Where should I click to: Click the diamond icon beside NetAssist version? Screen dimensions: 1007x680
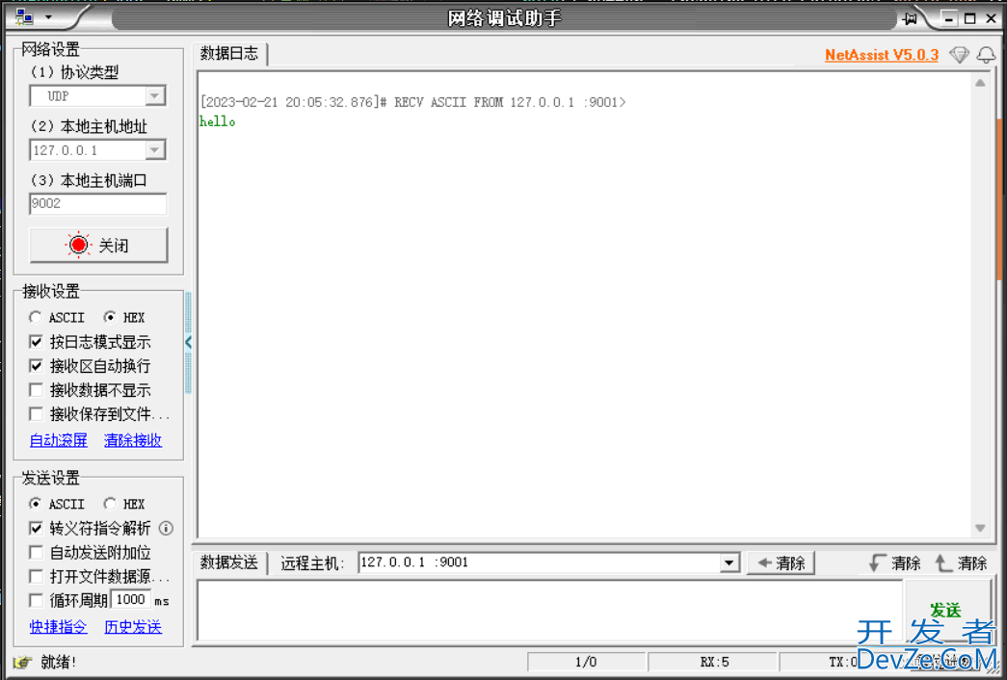coord(959,55)
